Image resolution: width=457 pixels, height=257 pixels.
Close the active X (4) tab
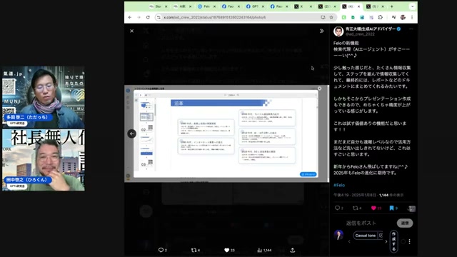[358, 6]
